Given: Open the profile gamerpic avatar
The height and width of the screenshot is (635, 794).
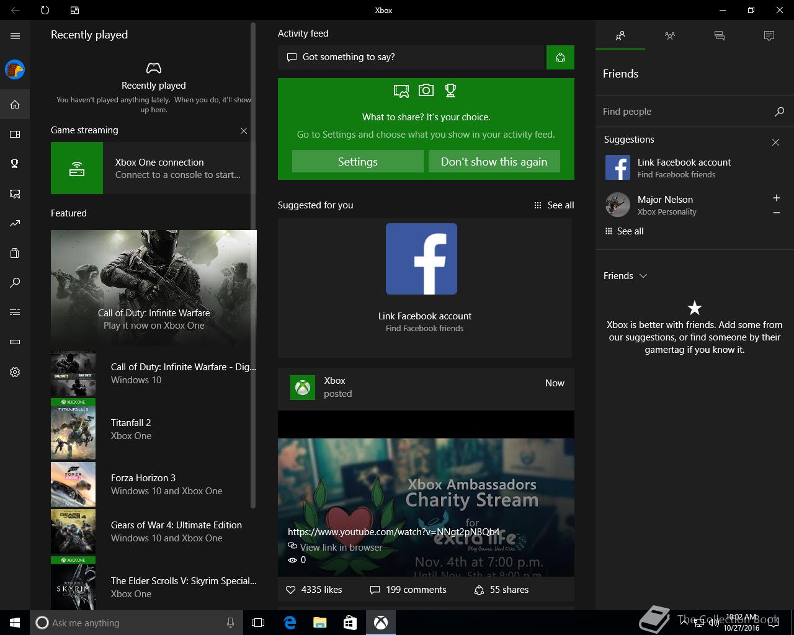Looking at the screenshot, I should [15, 69].
